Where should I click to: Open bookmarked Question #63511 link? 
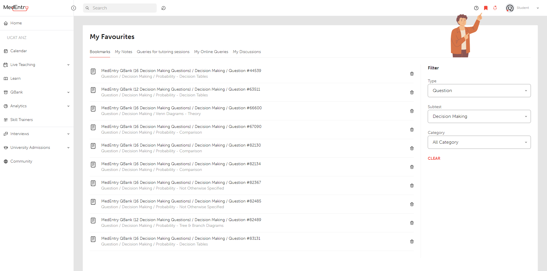tap(181, 89)
